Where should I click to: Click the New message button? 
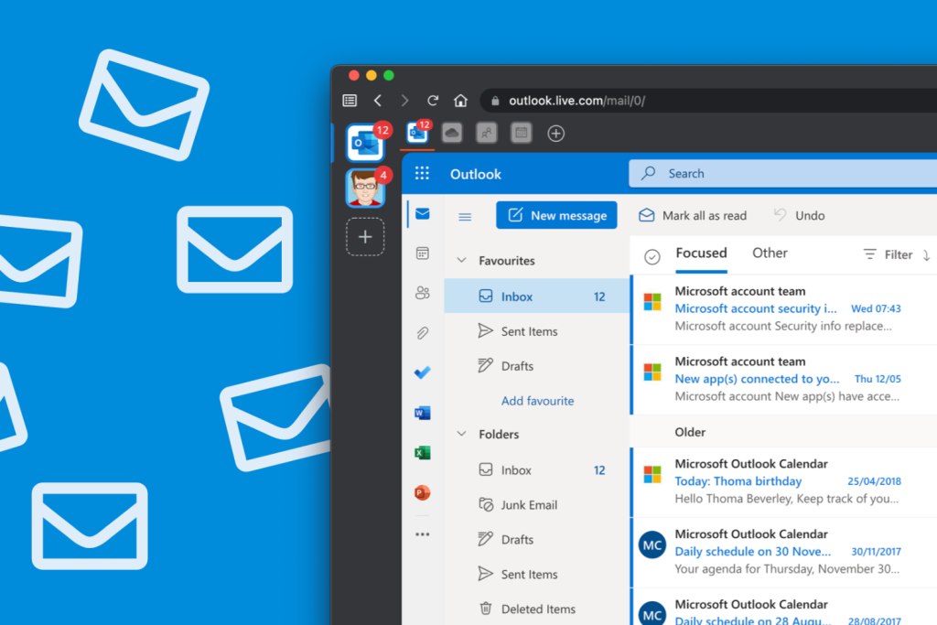(x=556, y=215)
